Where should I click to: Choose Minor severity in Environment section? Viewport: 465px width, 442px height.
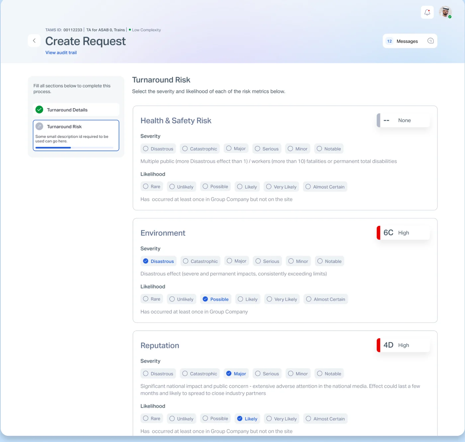(x=298, y=261)
